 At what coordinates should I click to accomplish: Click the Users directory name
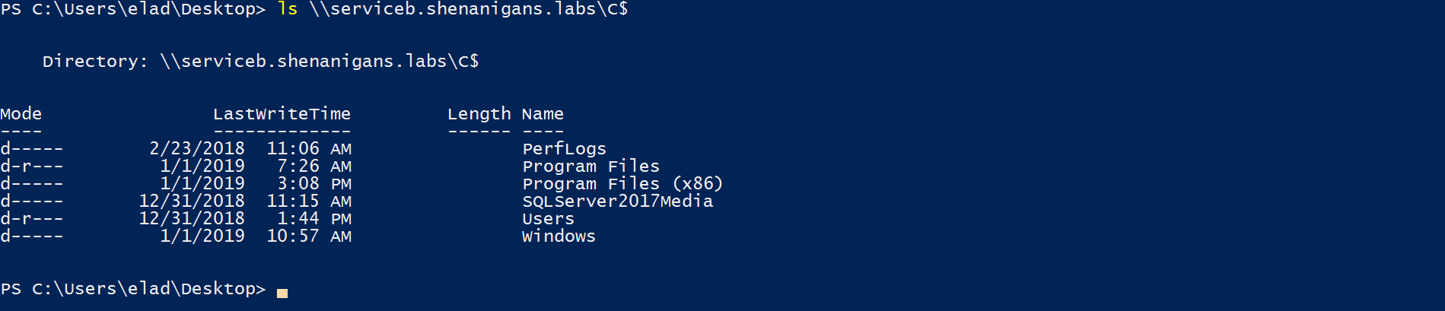(548, 218)
